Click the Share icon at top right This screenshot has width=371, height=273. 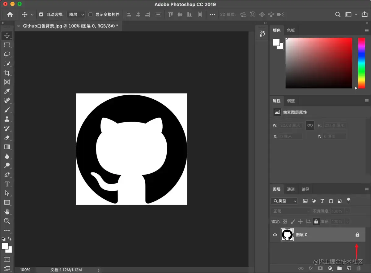pos(364,14)
